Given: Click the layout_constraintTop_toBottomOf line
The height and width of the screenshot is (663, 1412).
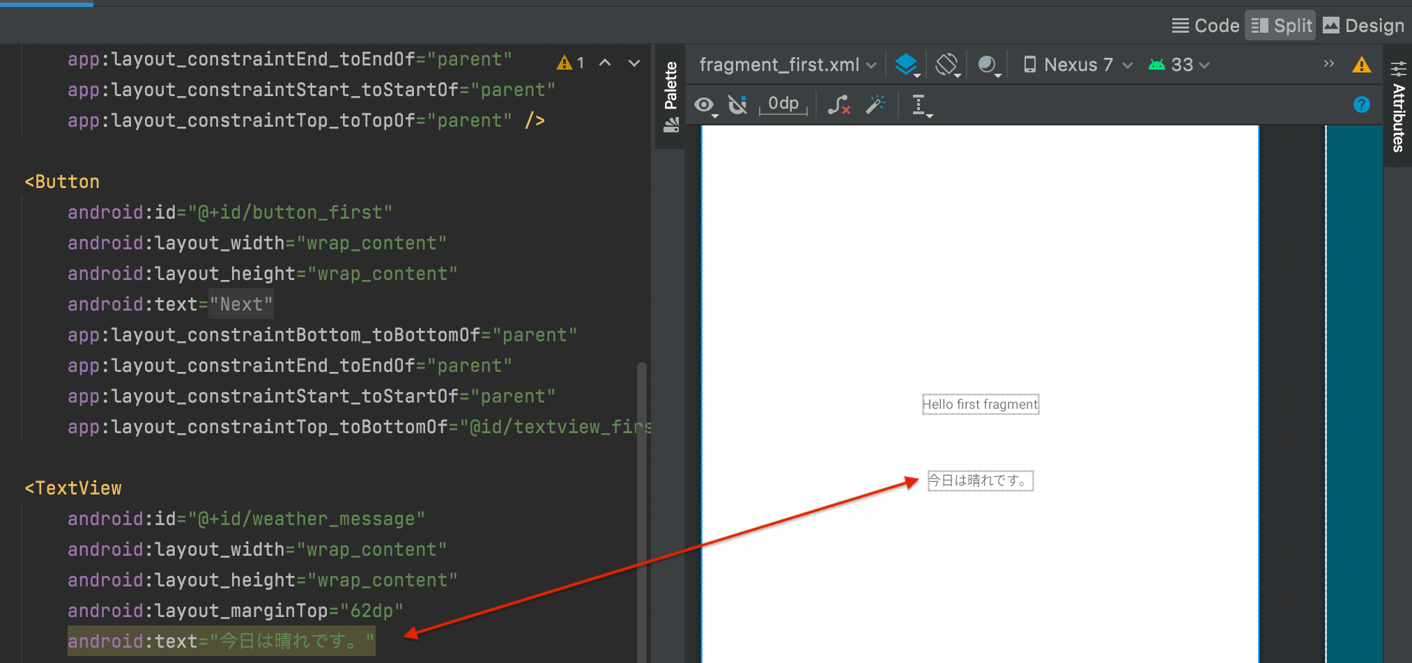Looking at the screenshot, I should click(x=359, y=427).
